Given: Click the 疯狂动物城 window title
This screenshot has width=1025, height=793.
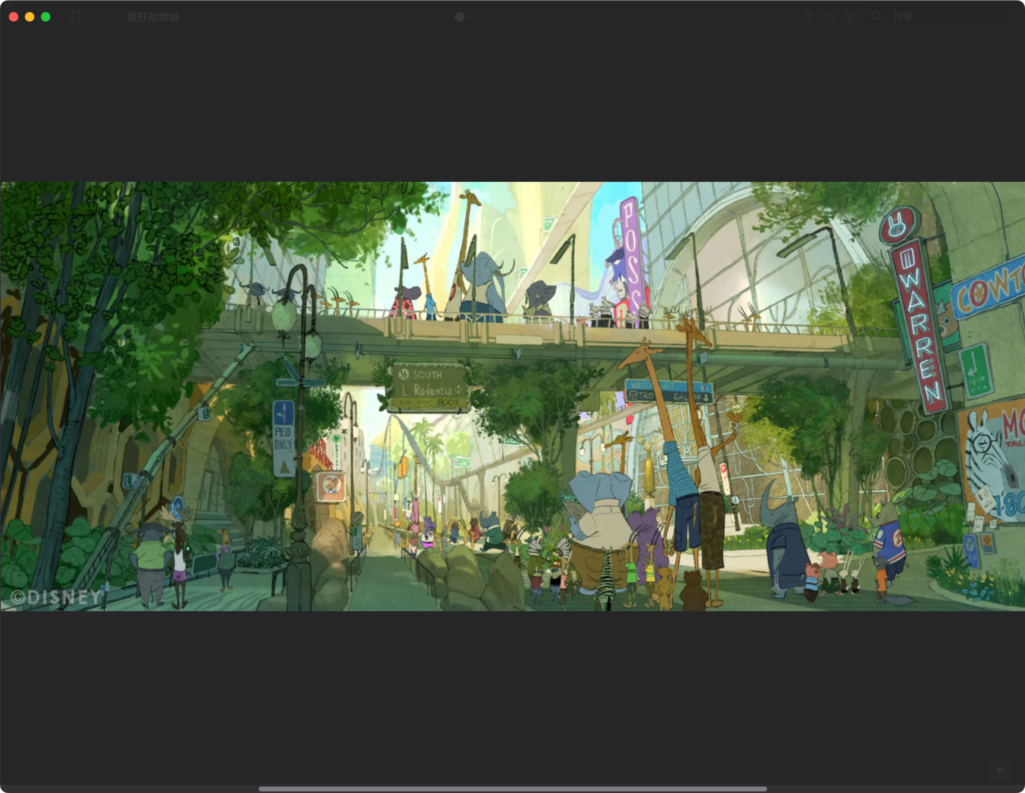Looking at the screenshot, I should pyautogui.click(x=153, y=17).
